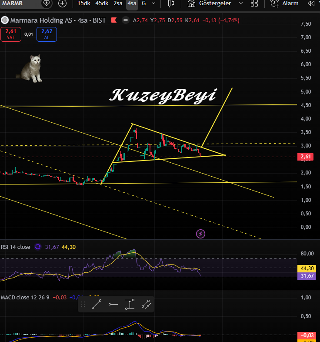Click the cat image on the chart
The height and width of the screenshot is (342, 320).
pyautogui.click(x=30, y=68)
